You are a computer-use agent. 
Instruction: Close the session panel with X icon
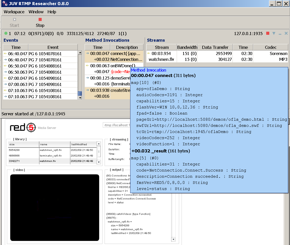pyautogui.click(x=286, y=33)
